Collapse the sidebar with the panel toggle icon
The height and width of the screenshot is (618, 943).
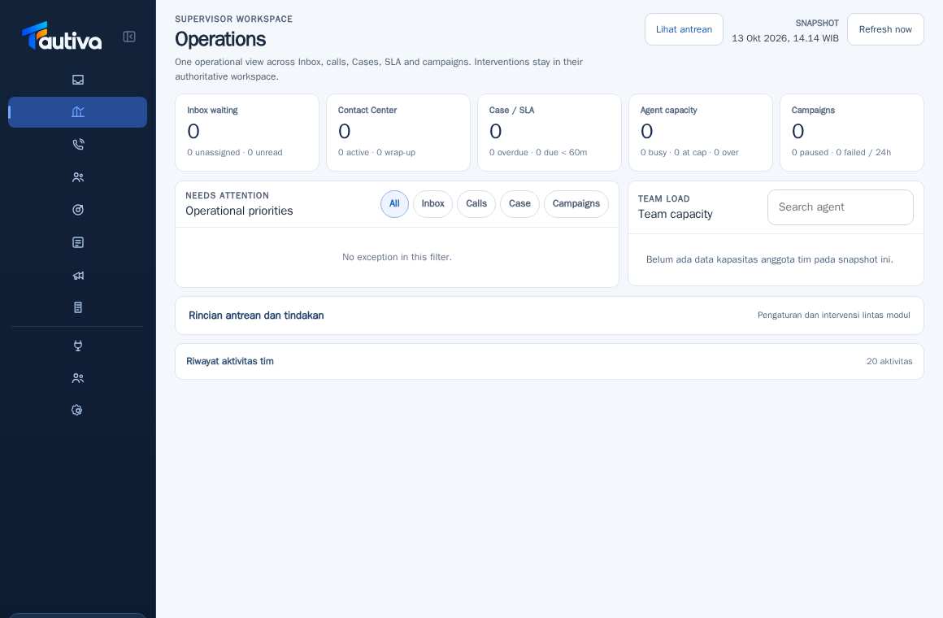click(129, 37)
